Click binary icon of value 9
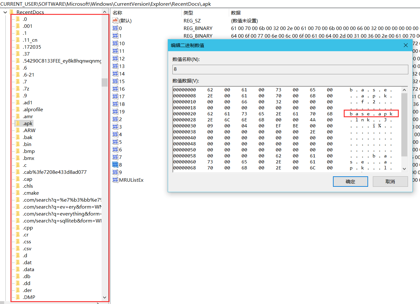Screen dimensions: 420x304 pyautogui.click(x=115, y=172)
